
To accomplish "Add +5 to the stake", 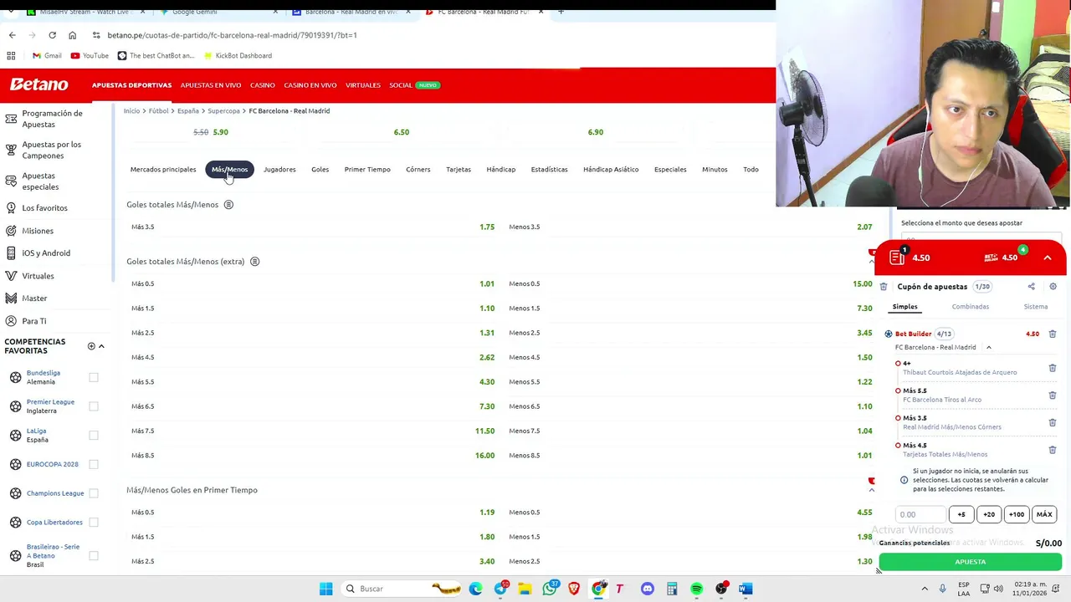I will coord(961,514).
